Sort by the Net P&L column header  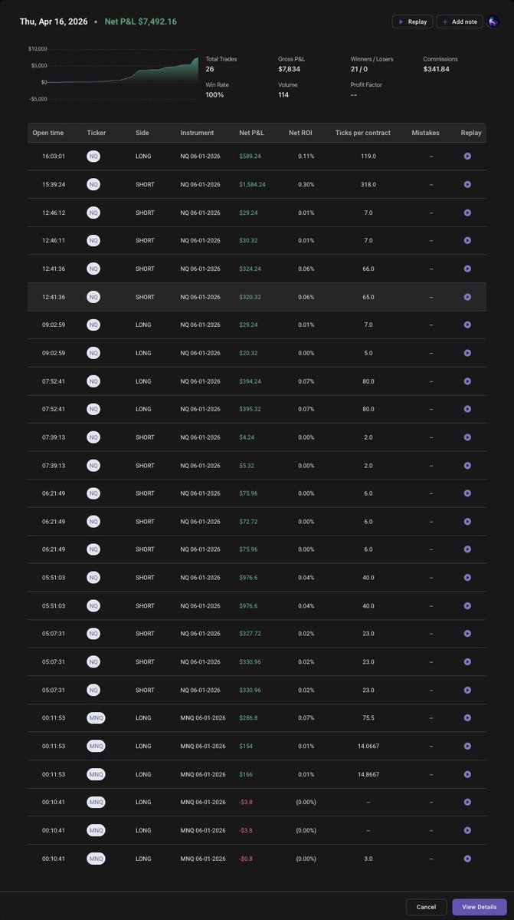point(252,134)
